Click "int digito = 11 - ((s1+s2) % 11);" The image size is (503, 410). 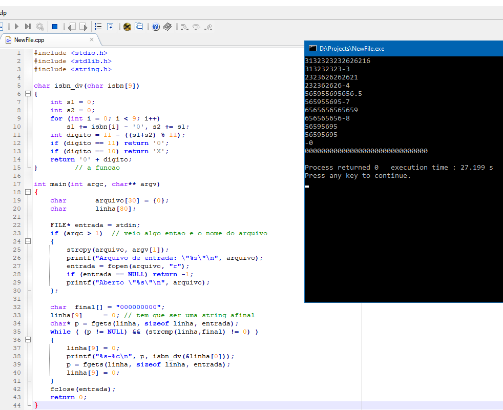[118, 135]
